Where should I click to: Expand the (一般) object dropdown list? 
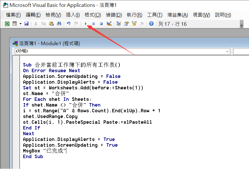coord(227,52)
